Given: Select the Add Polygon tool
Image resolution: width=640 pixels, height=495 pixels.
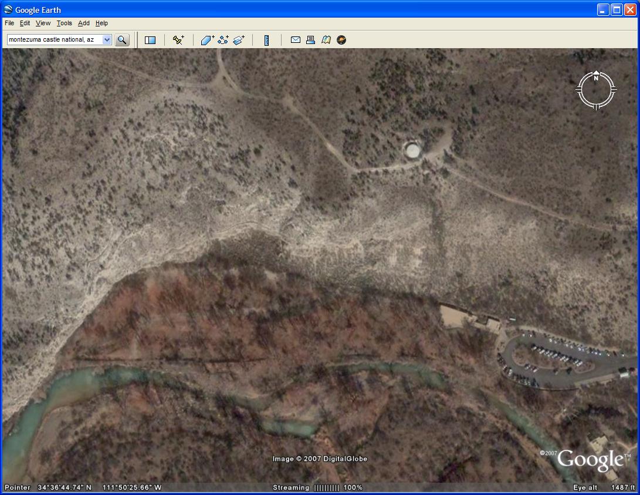Looking at the screenshot, I should [x=208, y=40].
